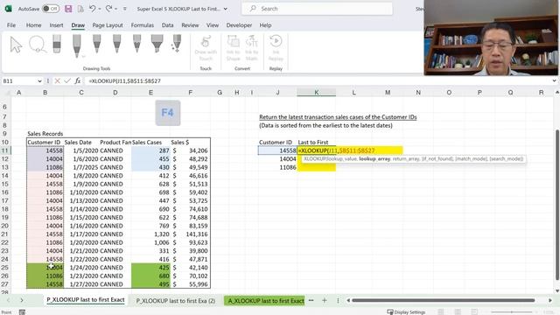Add a new sheet with plus button
Image resolution: width=560 pixels, height=315 pixels.
(325, 301)
